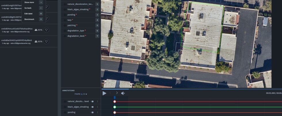Mute the video audio
Viewport: 282px width, 116px height.
tap(123, 93)
